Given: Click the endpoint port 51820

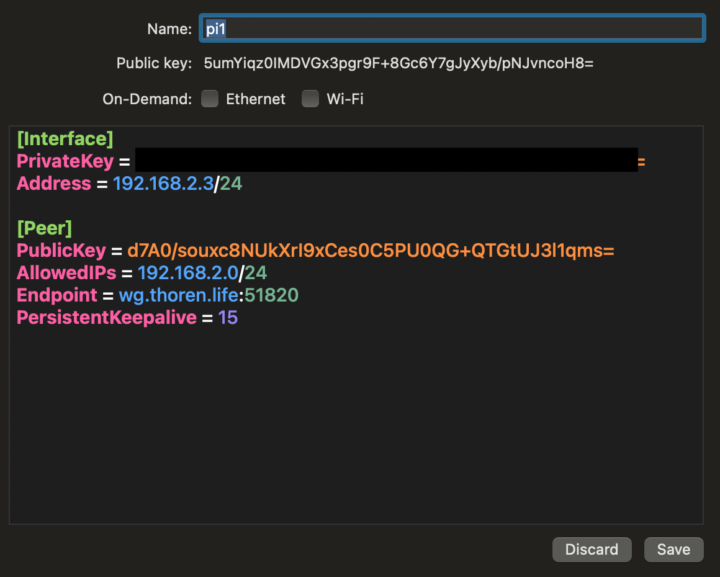Looking at the screenshot, I should click(271, 295).
